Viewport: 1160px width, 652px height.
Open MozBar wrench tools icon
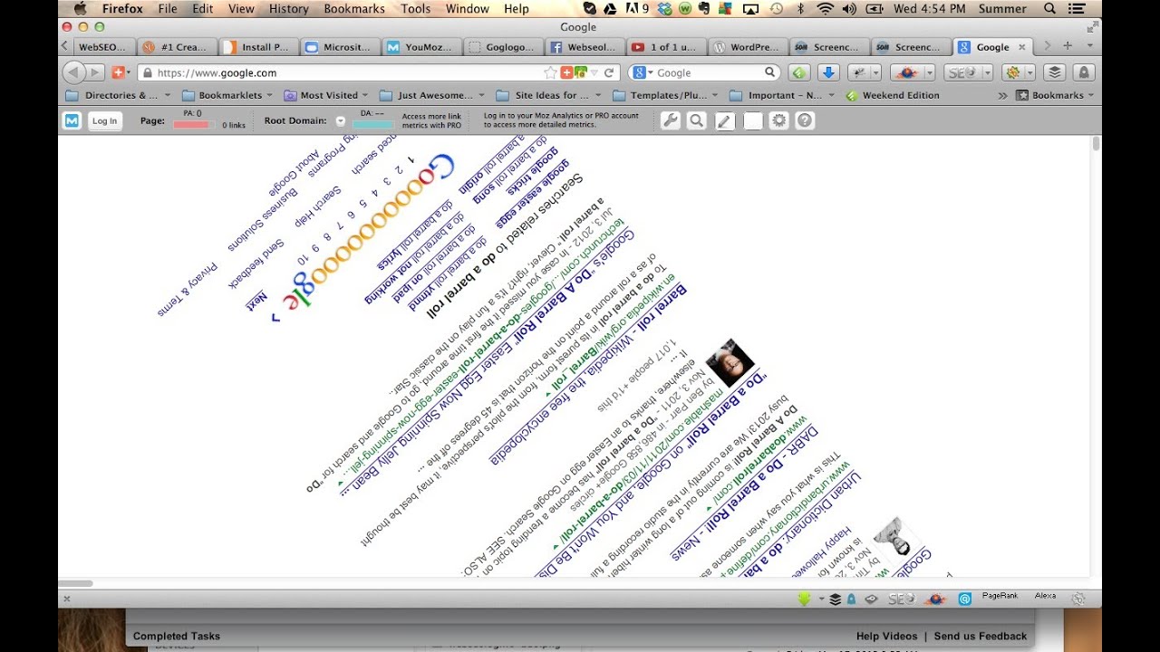(x=670, y=120)
